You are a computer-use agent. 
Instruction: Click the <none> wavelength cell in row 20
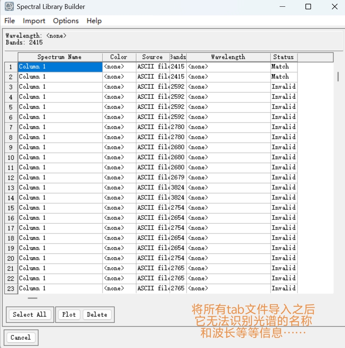(x=228, y=258)
